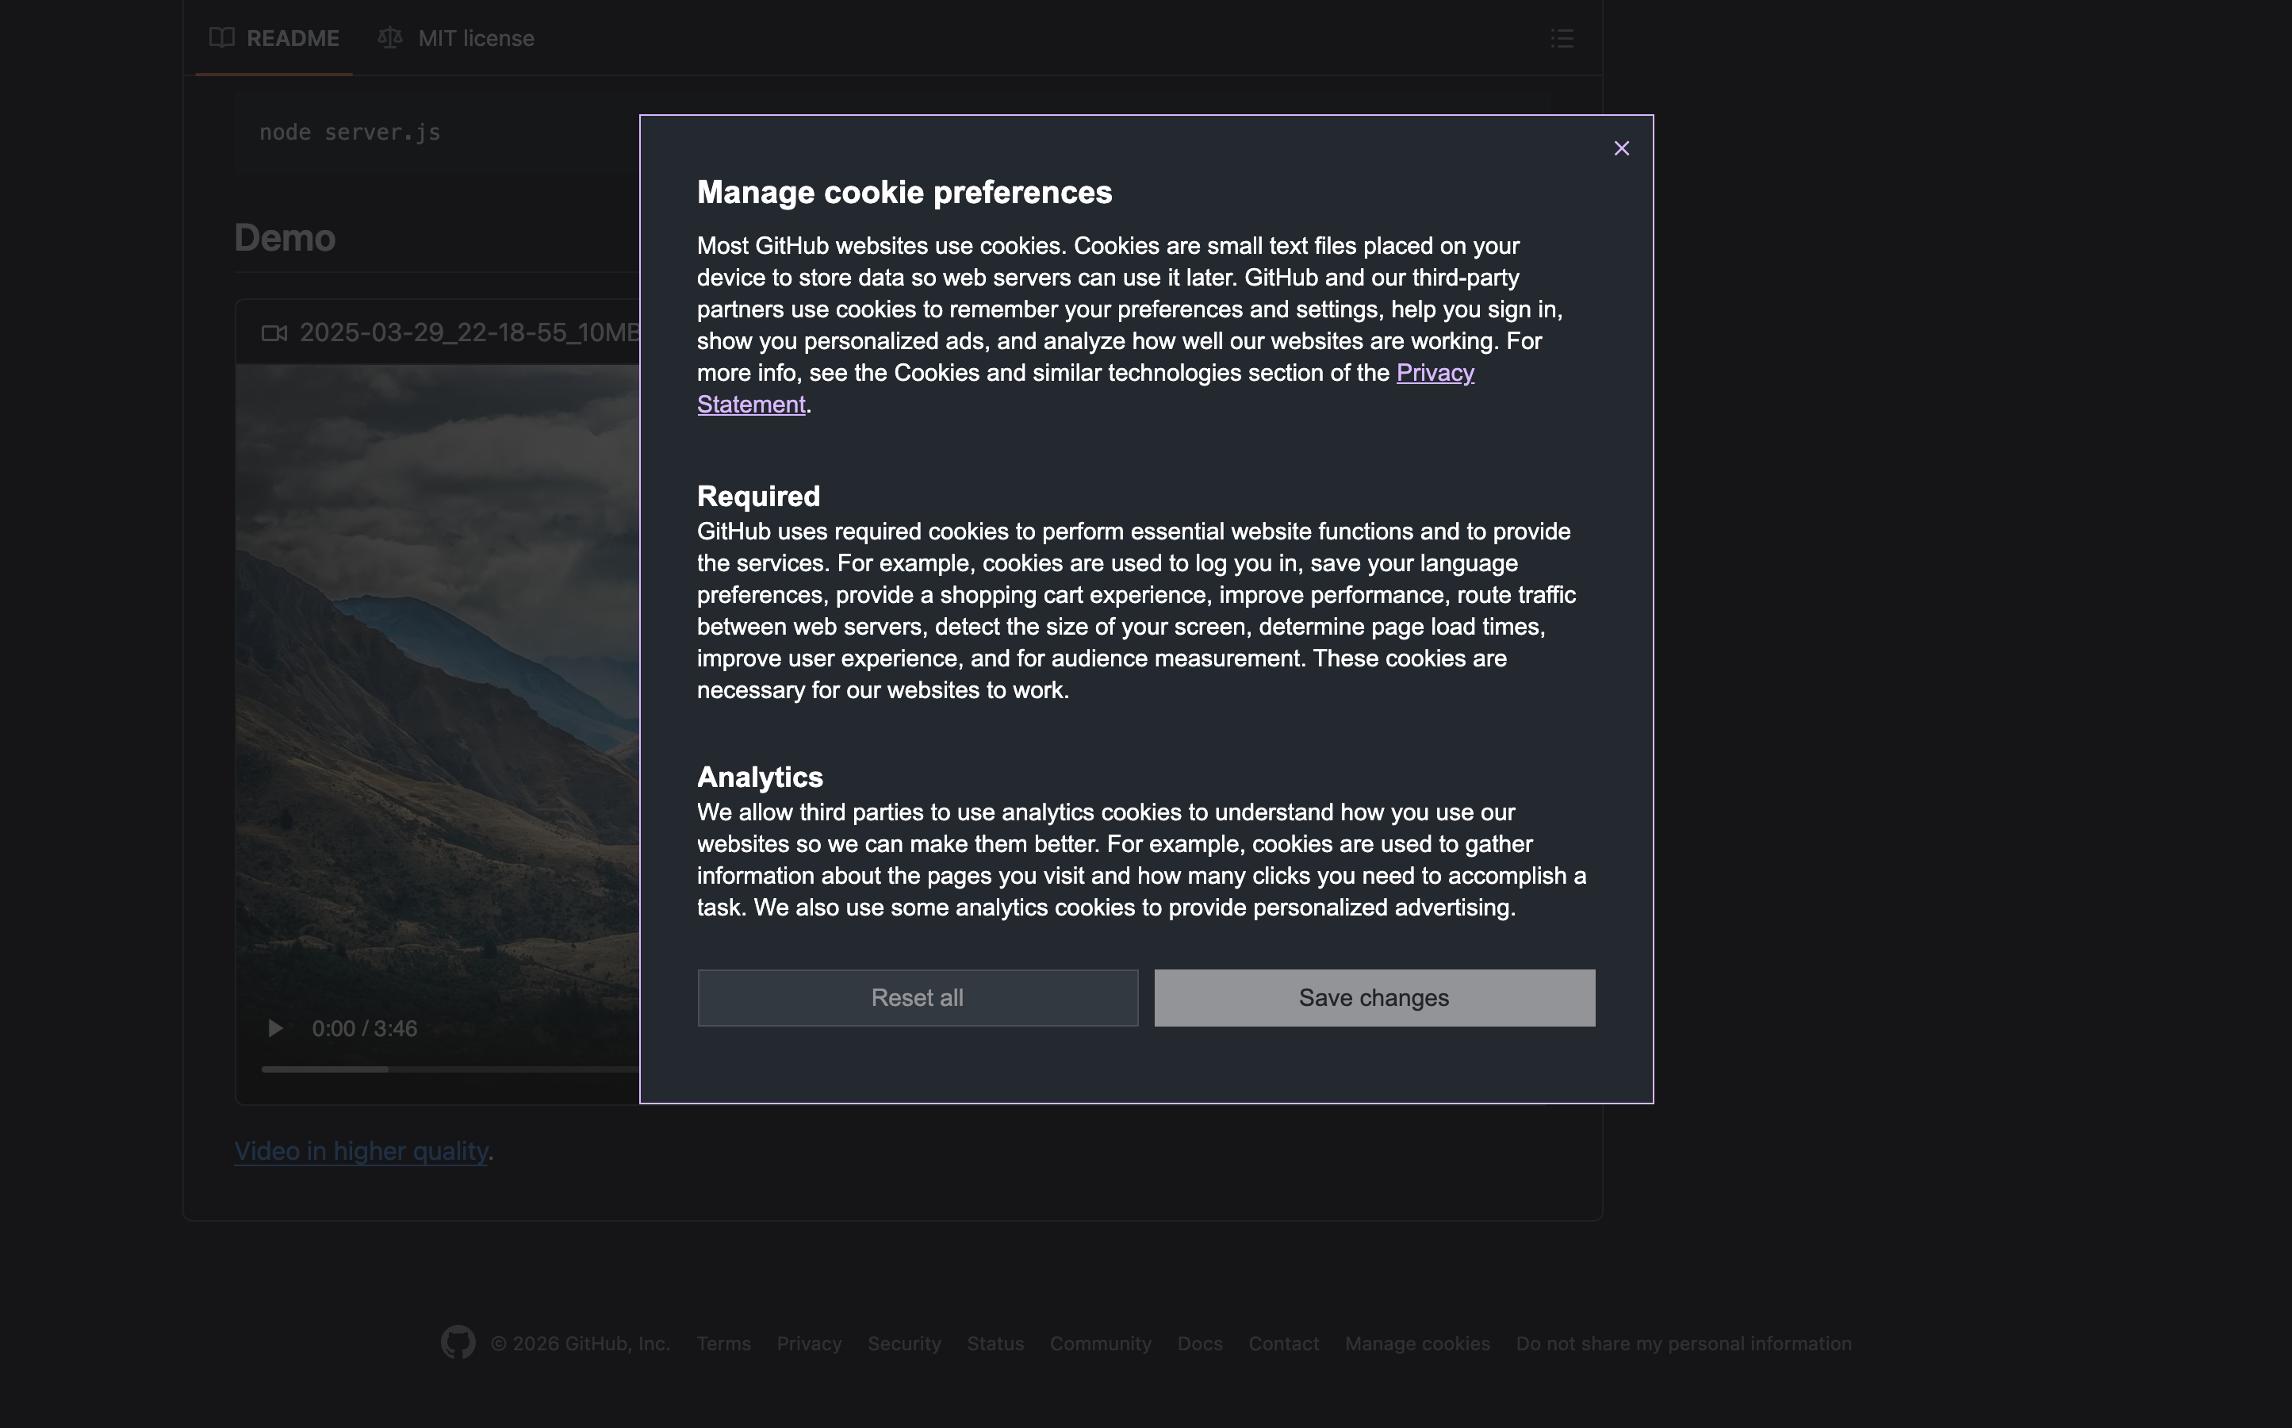Click the license scale icon

click(x=390, y=38)
